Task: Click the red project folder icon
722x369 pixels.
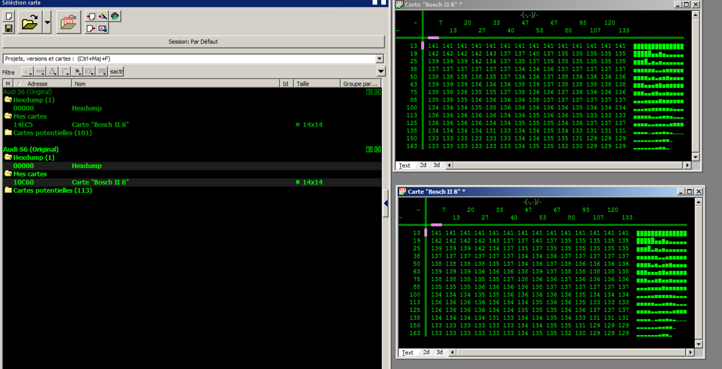Action: pyautogui.click(x=68, y=23)
